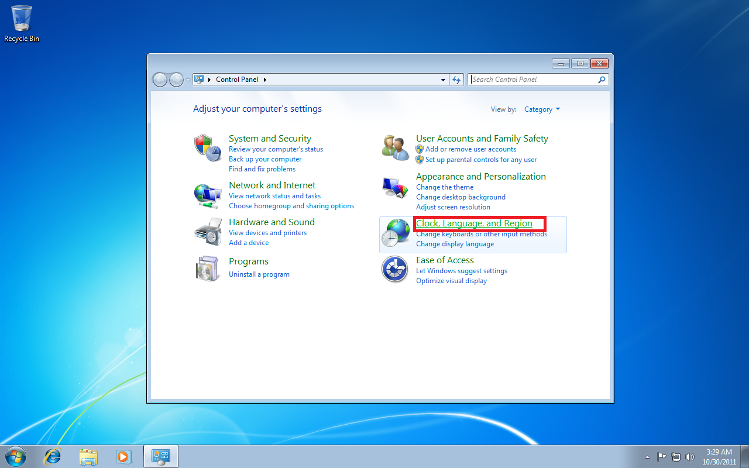Image resolution: width=749 pixels, height=468 pixels.
Task: Click Change desktop background
Action: point(461,197)
